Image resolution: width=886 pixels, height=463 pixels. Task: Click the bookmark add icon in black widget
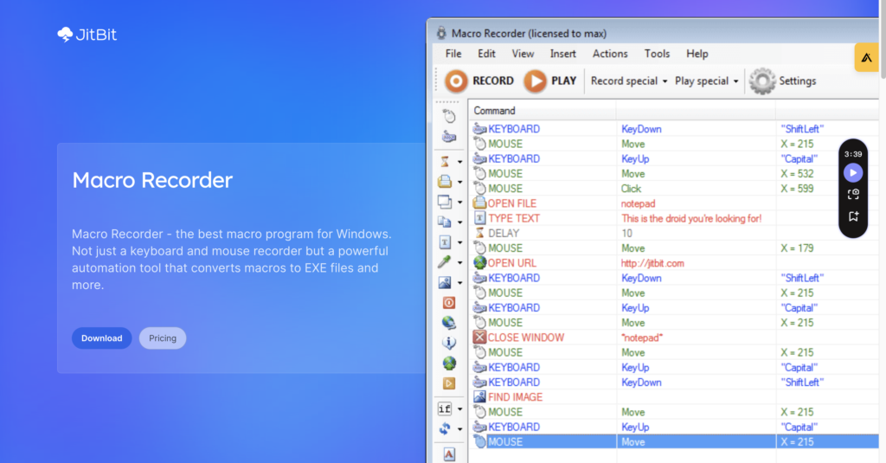click(x=853, y=216)
